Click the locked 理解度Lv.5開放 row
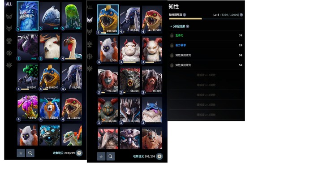The image size is (336, 189). (x=206, y=75)
